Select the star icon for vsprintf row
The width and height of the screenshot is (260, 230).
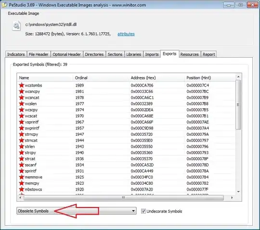point(21,122)
